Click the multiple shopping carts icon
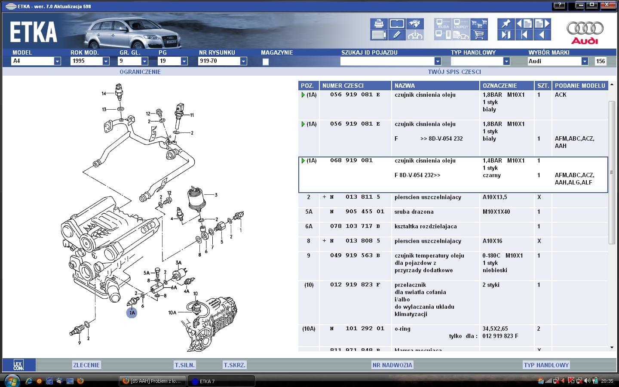This screenshot has width=619, height=387. click(x=479, y=23)
